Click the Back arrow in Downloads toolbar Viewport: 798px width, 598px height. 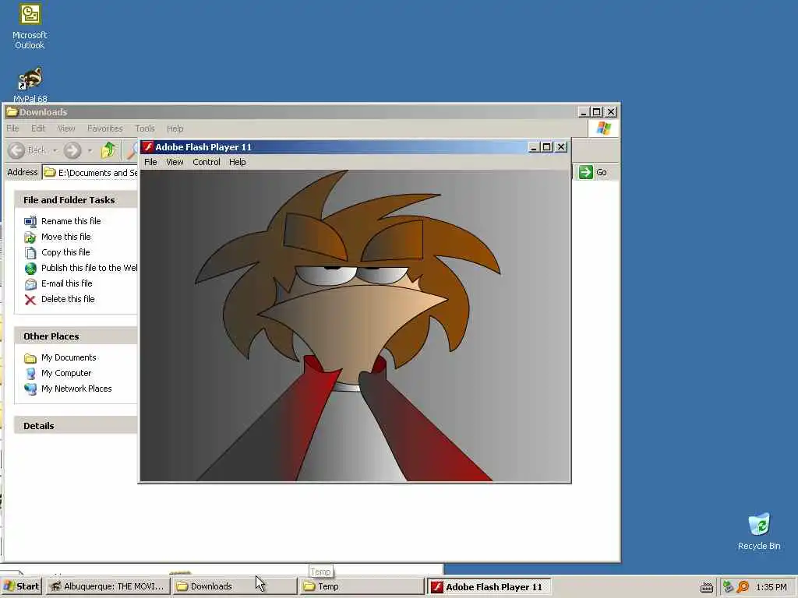pos(16,150)
